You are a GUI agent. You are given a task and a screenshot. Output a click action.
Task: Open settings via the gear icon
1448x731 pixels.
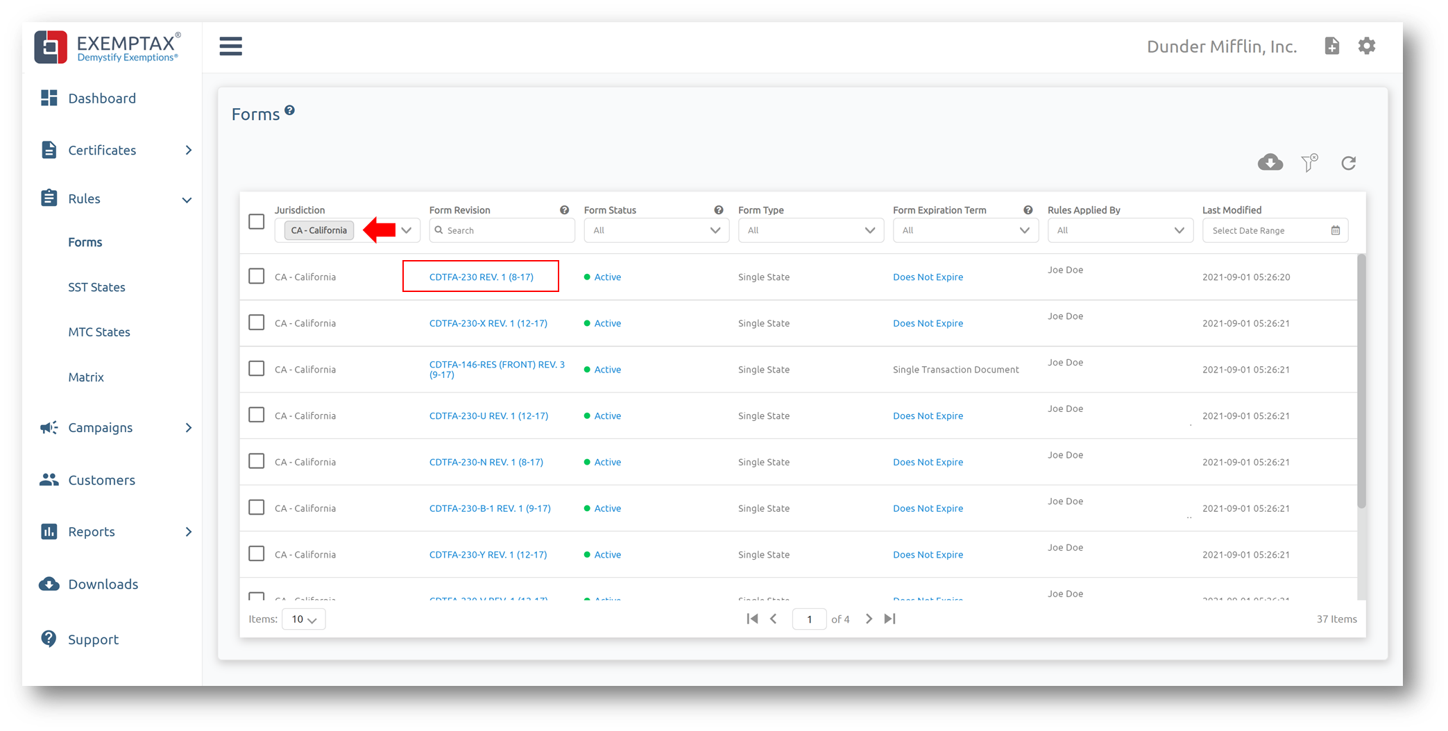(x=1366, y=46)
